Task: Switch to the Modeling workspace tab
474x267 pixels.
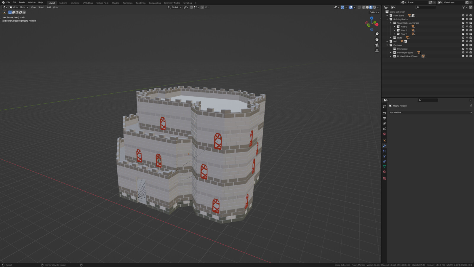Action: [x=63, y=3]
